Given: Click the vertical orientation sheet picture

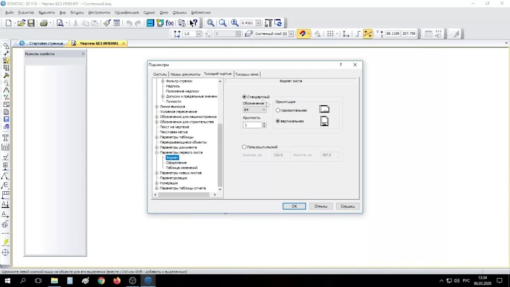Looking at the screenshot, I should [x=325, y=121].
